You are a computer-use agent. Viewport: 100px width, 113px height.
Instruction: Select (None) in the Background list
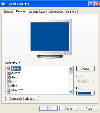[x=16, y=69]
